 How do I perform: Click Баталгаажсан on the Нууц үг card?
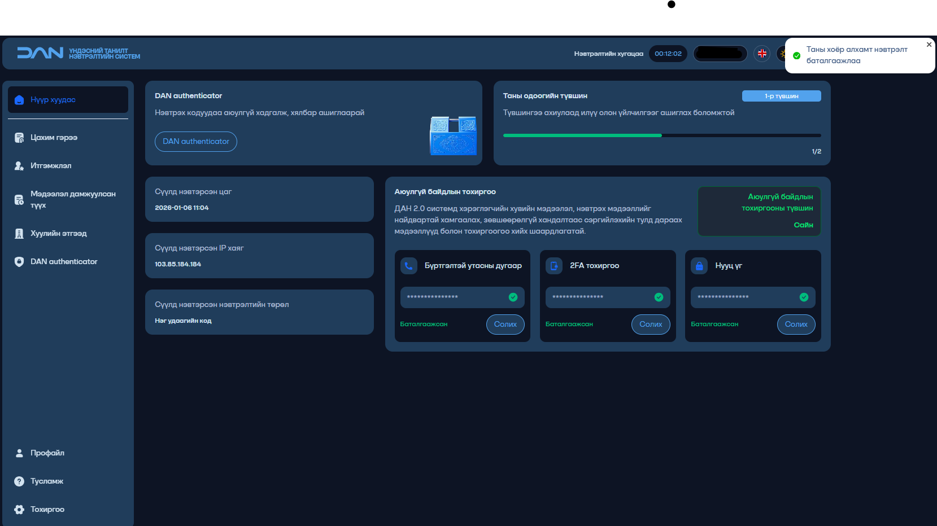714,325
